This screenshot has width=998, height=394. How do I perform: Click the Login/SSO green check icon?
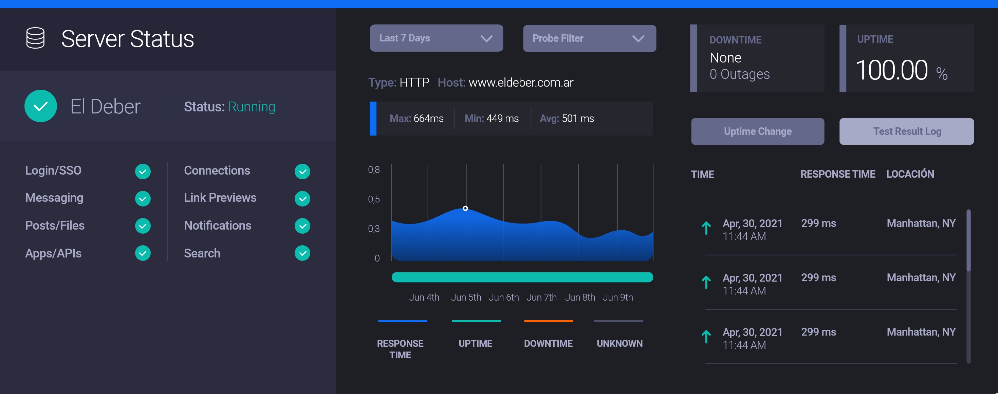[143, 172]
